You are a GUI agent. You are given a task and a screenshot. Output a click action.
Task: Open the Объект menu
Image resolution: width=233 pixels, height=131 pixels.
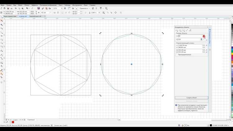27,5
